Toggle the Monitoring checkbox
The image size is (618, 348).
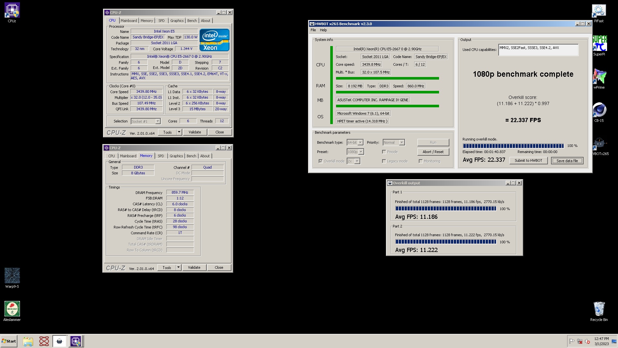pyautogui.click(x=421, y=161)
